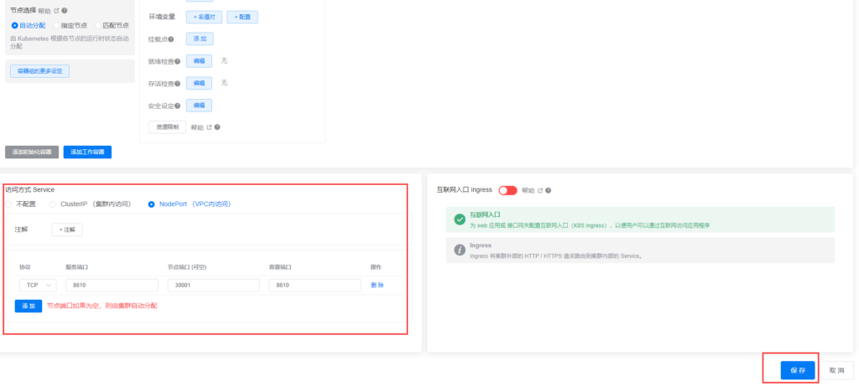Click the 取消 cancel button

(836, 370)
